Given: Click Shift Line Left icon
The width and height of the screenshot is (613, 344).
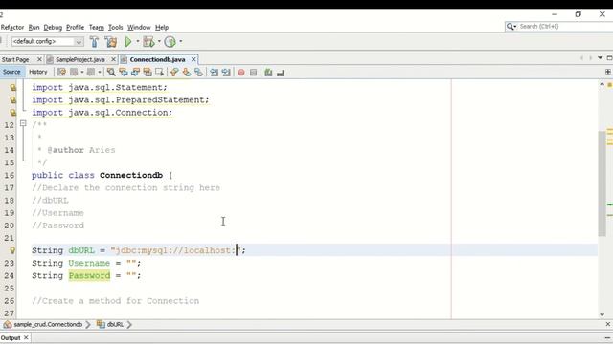Looking at the screenshot, I should point(214,73).
